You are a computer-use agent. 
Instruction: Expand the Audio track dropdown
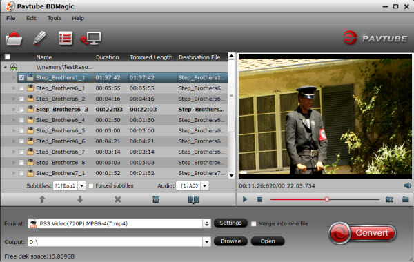pyautogui.click(x=205, y=185)
